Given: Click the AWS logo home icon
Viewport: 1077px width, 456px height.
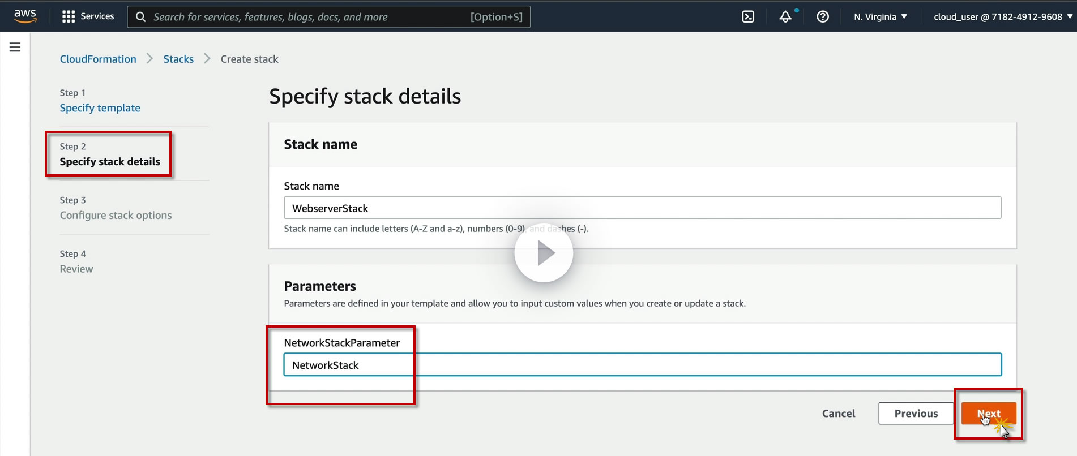Looking at the screenshot, I should tap(25, 16).
